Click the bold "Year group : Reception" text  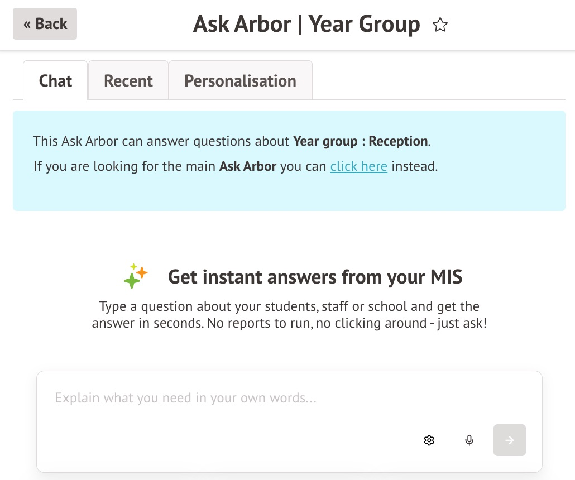tap(360, 141)
